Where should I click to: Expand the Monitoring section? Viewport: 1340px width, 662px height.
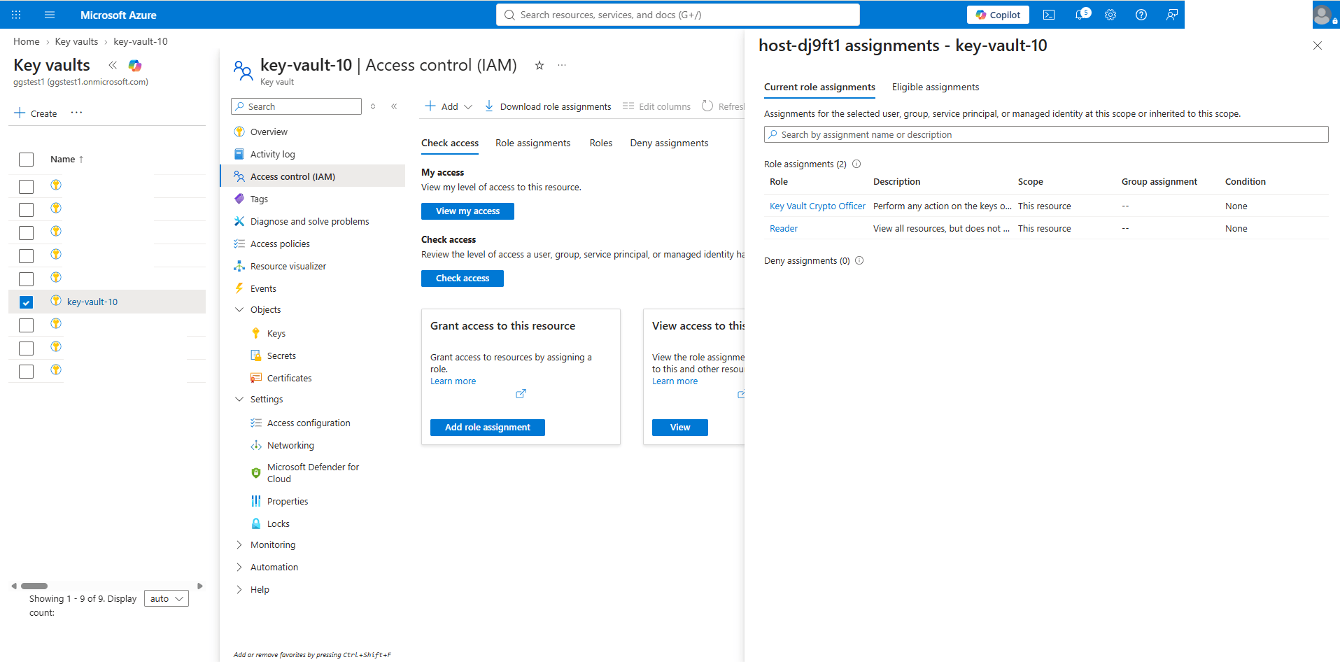point(239,544)
